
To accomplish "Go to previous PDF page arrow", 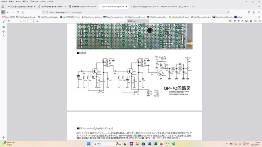I will coord(21,21).
